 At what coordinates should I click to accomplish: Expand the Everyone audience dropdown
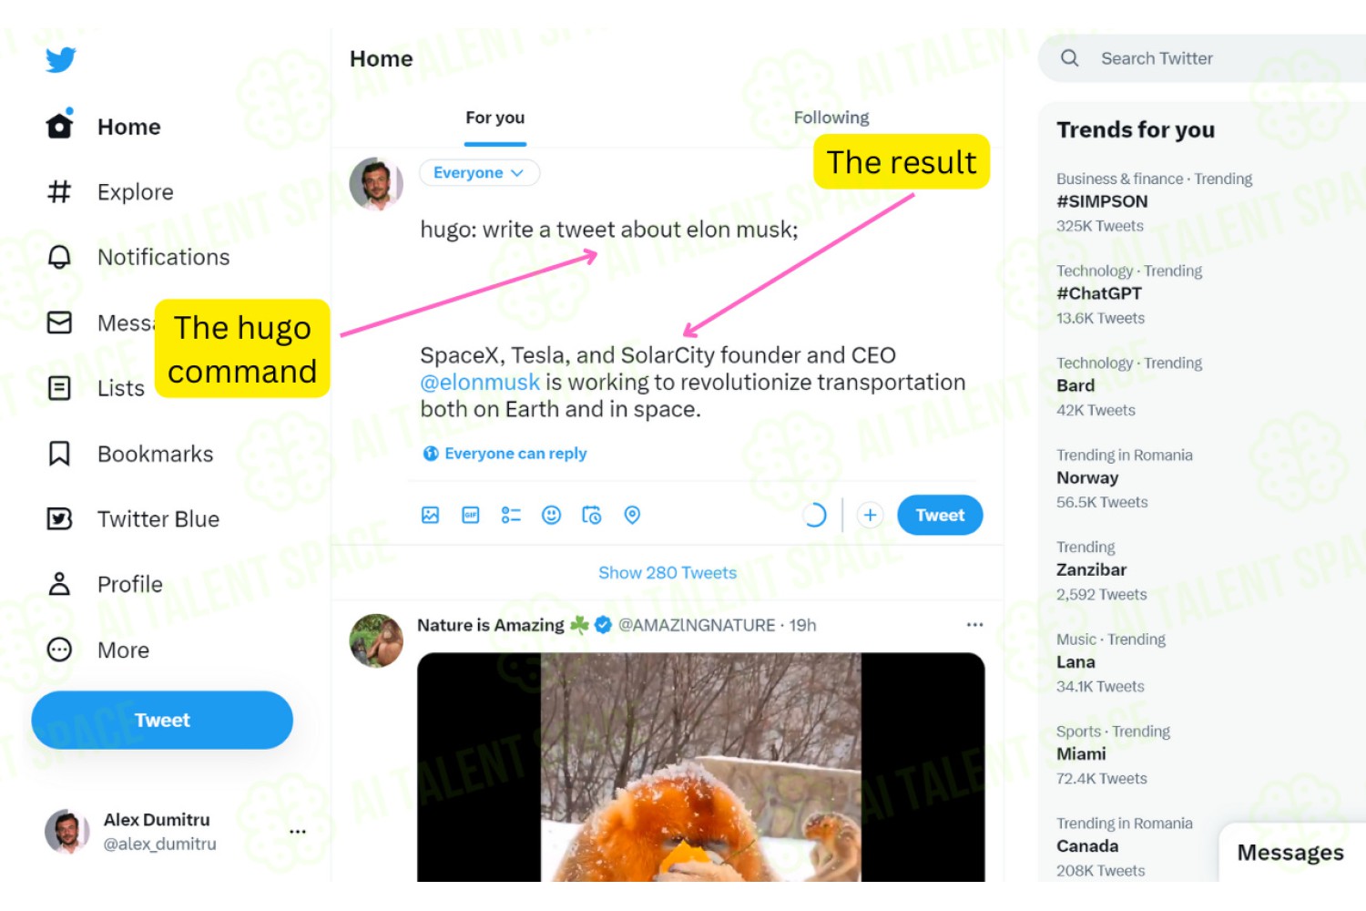[x=479, y=172]
